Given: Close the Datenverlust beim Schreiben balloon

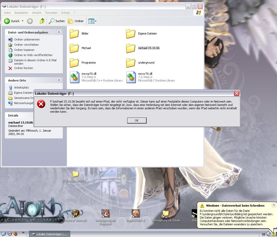Looking at the screenshot, I should 274,205.
